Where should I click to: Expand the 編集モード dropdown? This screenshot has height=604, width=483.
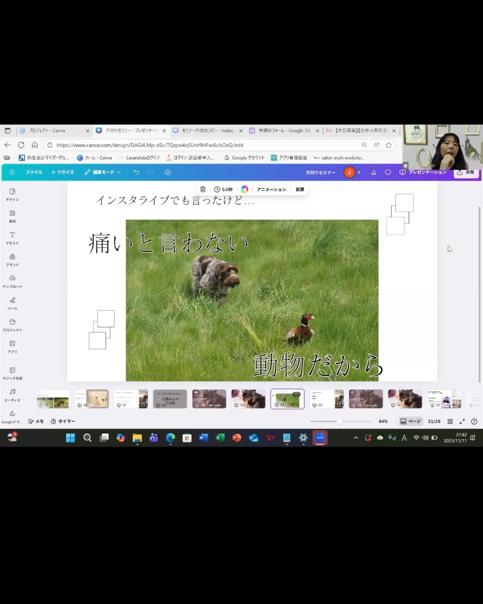click(103, 172)
